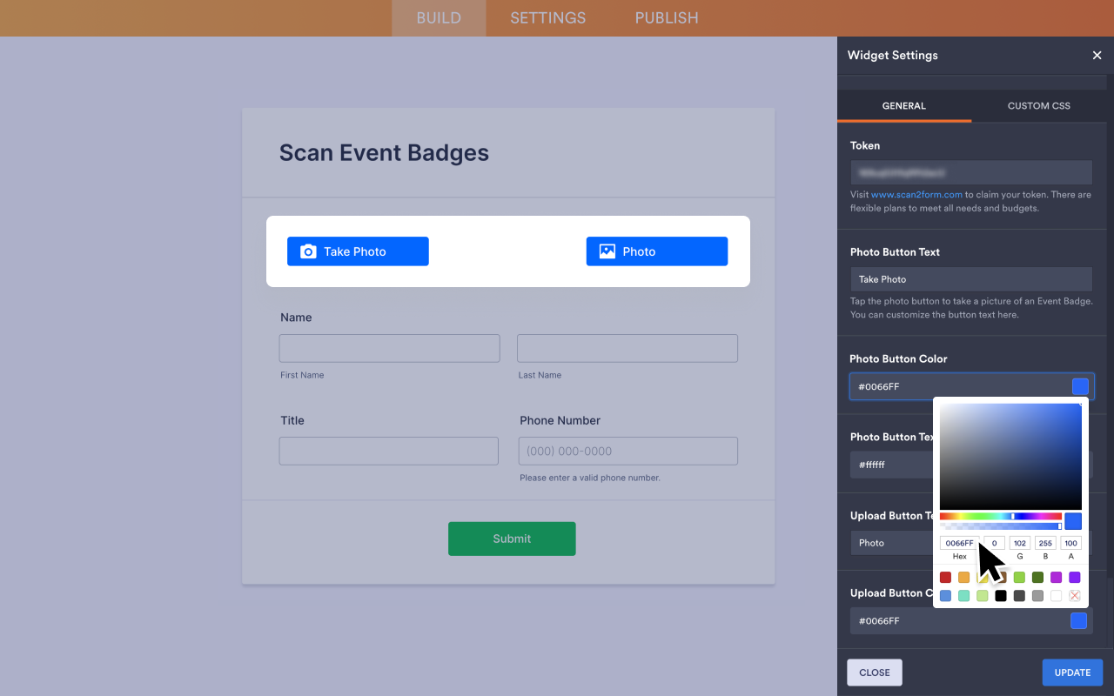This screenshot has height=696, width=1114.
Task: Select the violet preset swatch
Action: point(1074,577)
